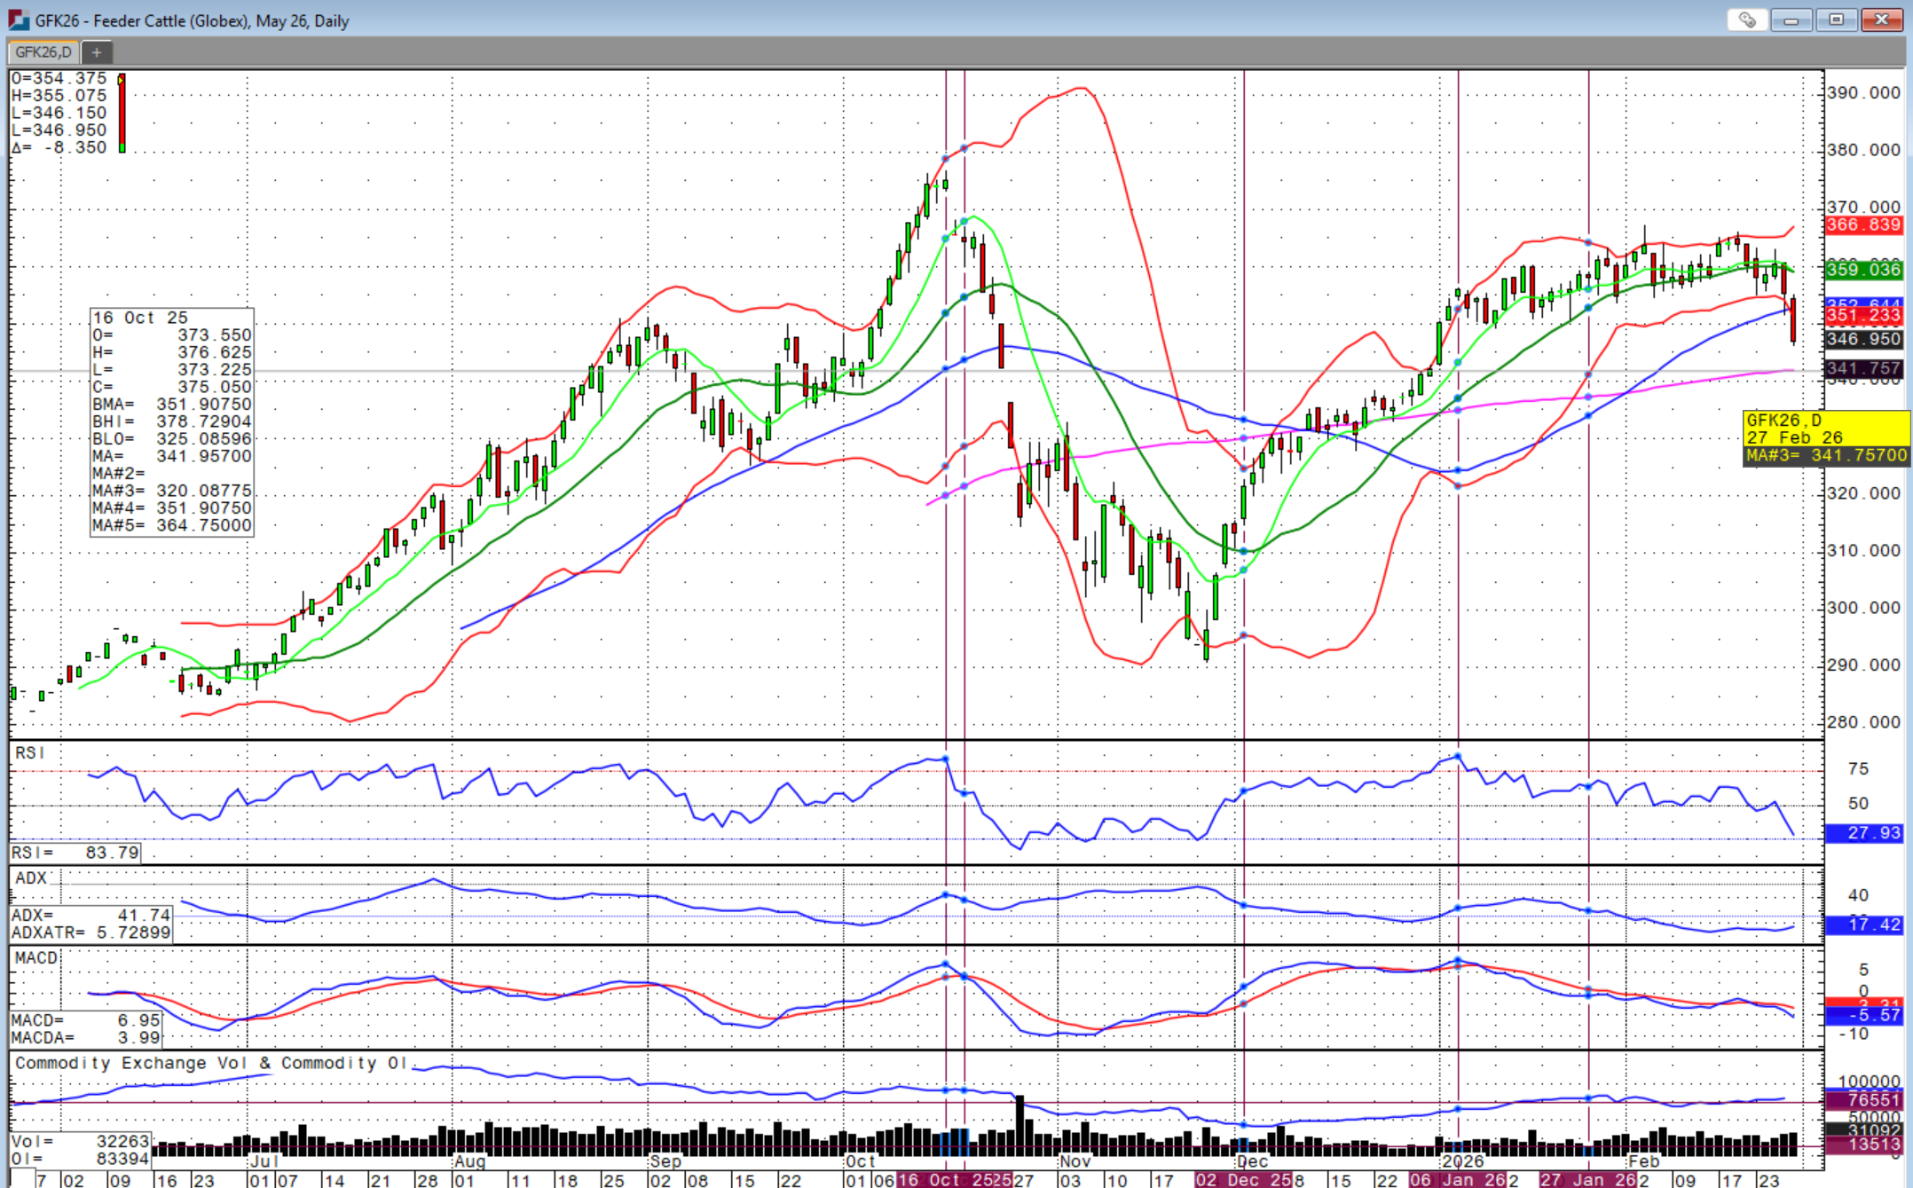The image size is (1913, 1188).
Task: Click the chain link icon in title bar
Action: (1747, 20)
